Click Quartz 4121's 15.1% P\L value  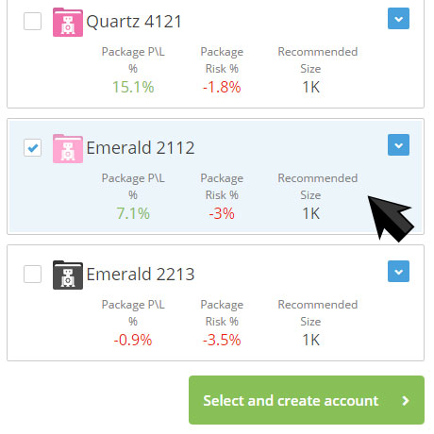[x=133, y=87]
